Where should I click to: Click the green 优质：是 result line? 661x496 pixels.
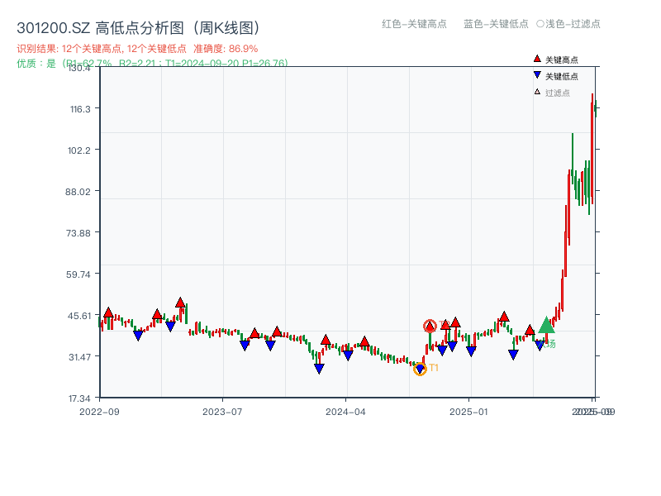pyautogui.click(x=153, y=64)
